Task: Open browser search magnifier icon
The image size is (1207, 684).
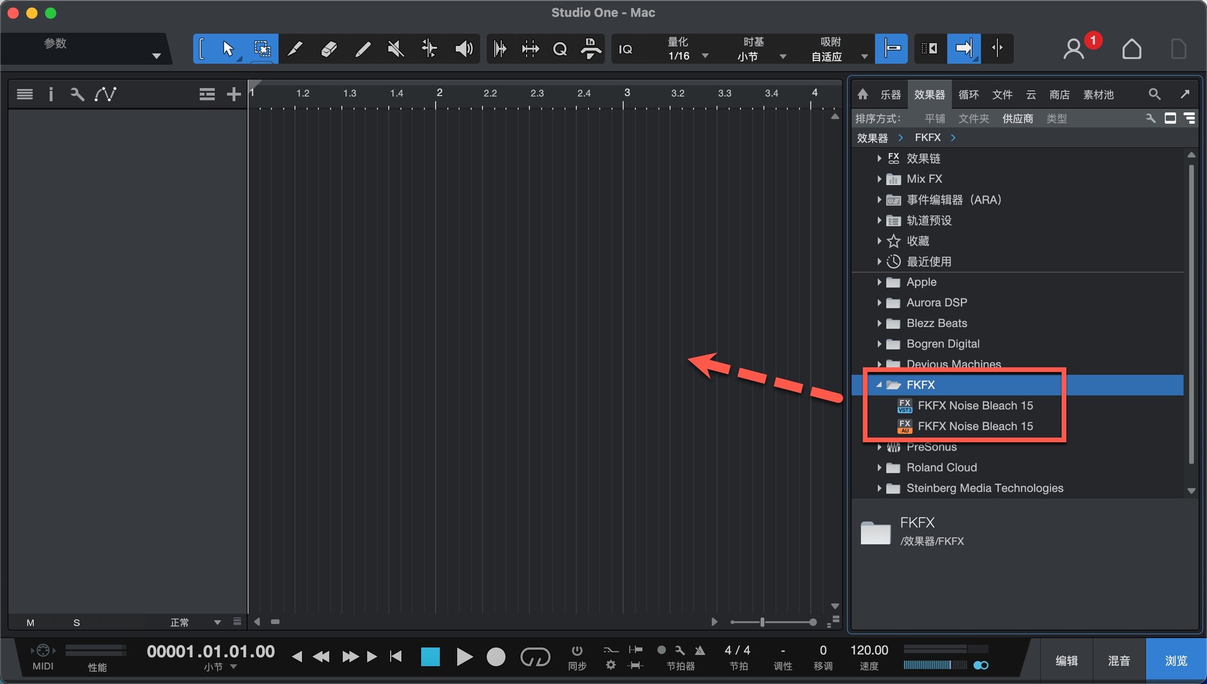Action: [x=1154, y=94]
